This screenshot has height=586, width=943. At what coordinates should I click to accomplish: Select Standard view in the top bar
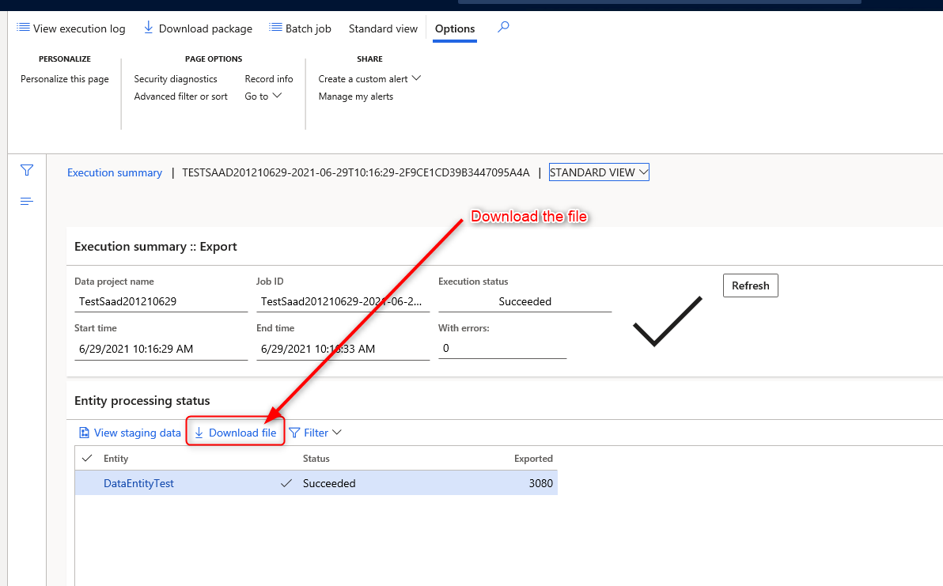[x=382, y=28]
